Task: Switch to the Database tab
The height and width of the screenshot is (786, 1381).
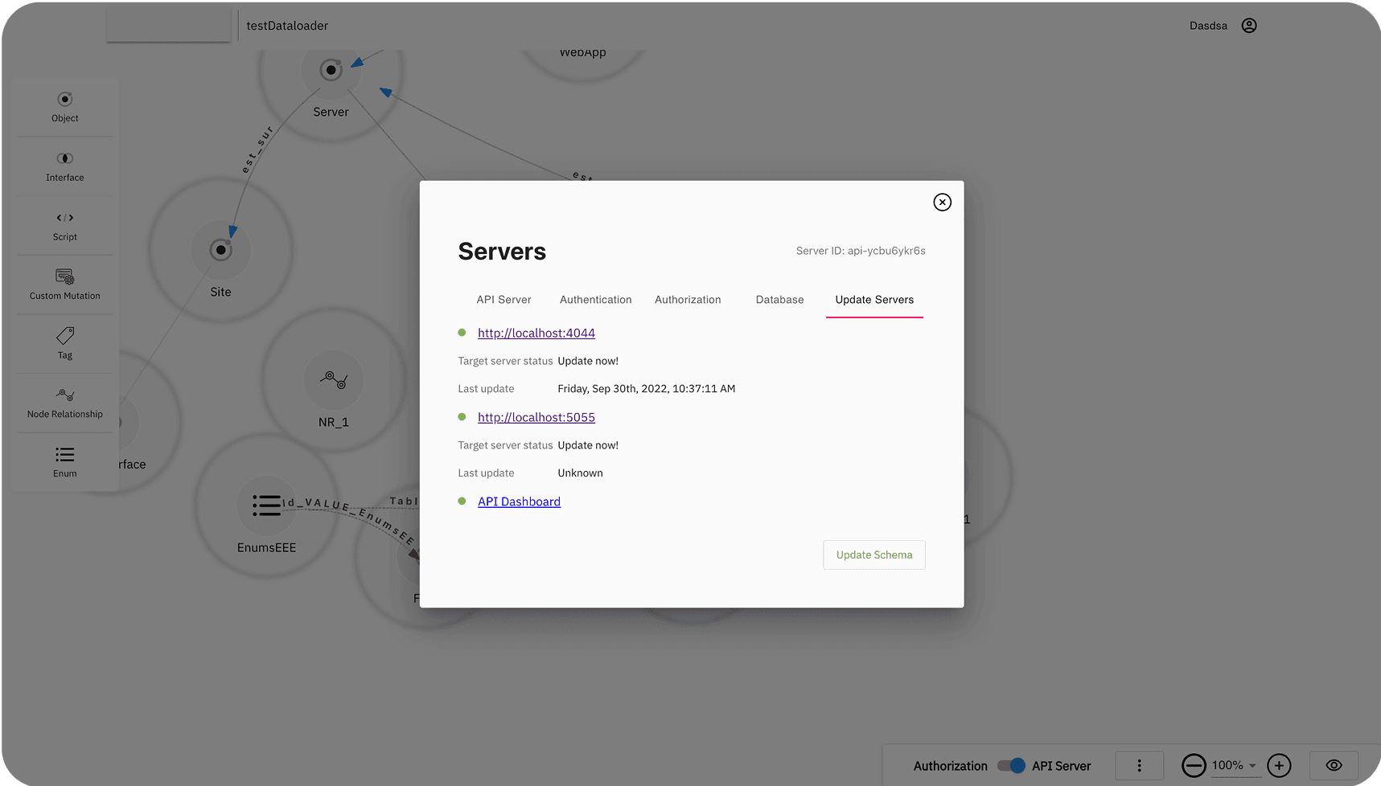Action: coord(779,300)
